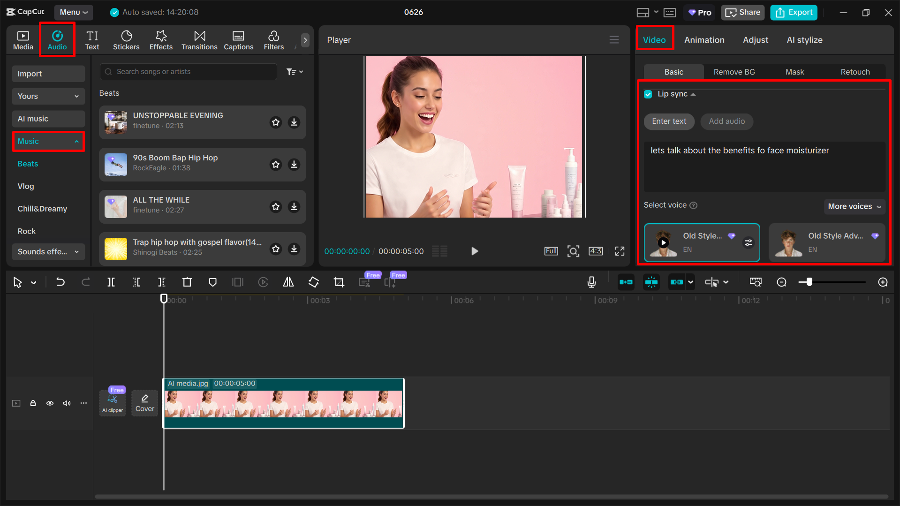The height and width of the screenshot is (506, 900).
Task: Uncheck the Lip sync checkbox
Action: tap(648, 94)
